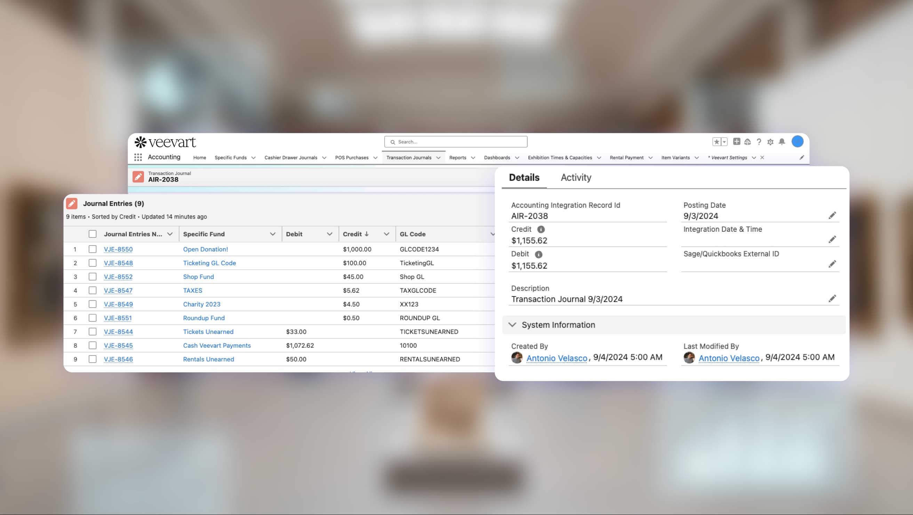Collapse the System Information section
Viewport: 913px width, 515px height.
coord(512,325)
